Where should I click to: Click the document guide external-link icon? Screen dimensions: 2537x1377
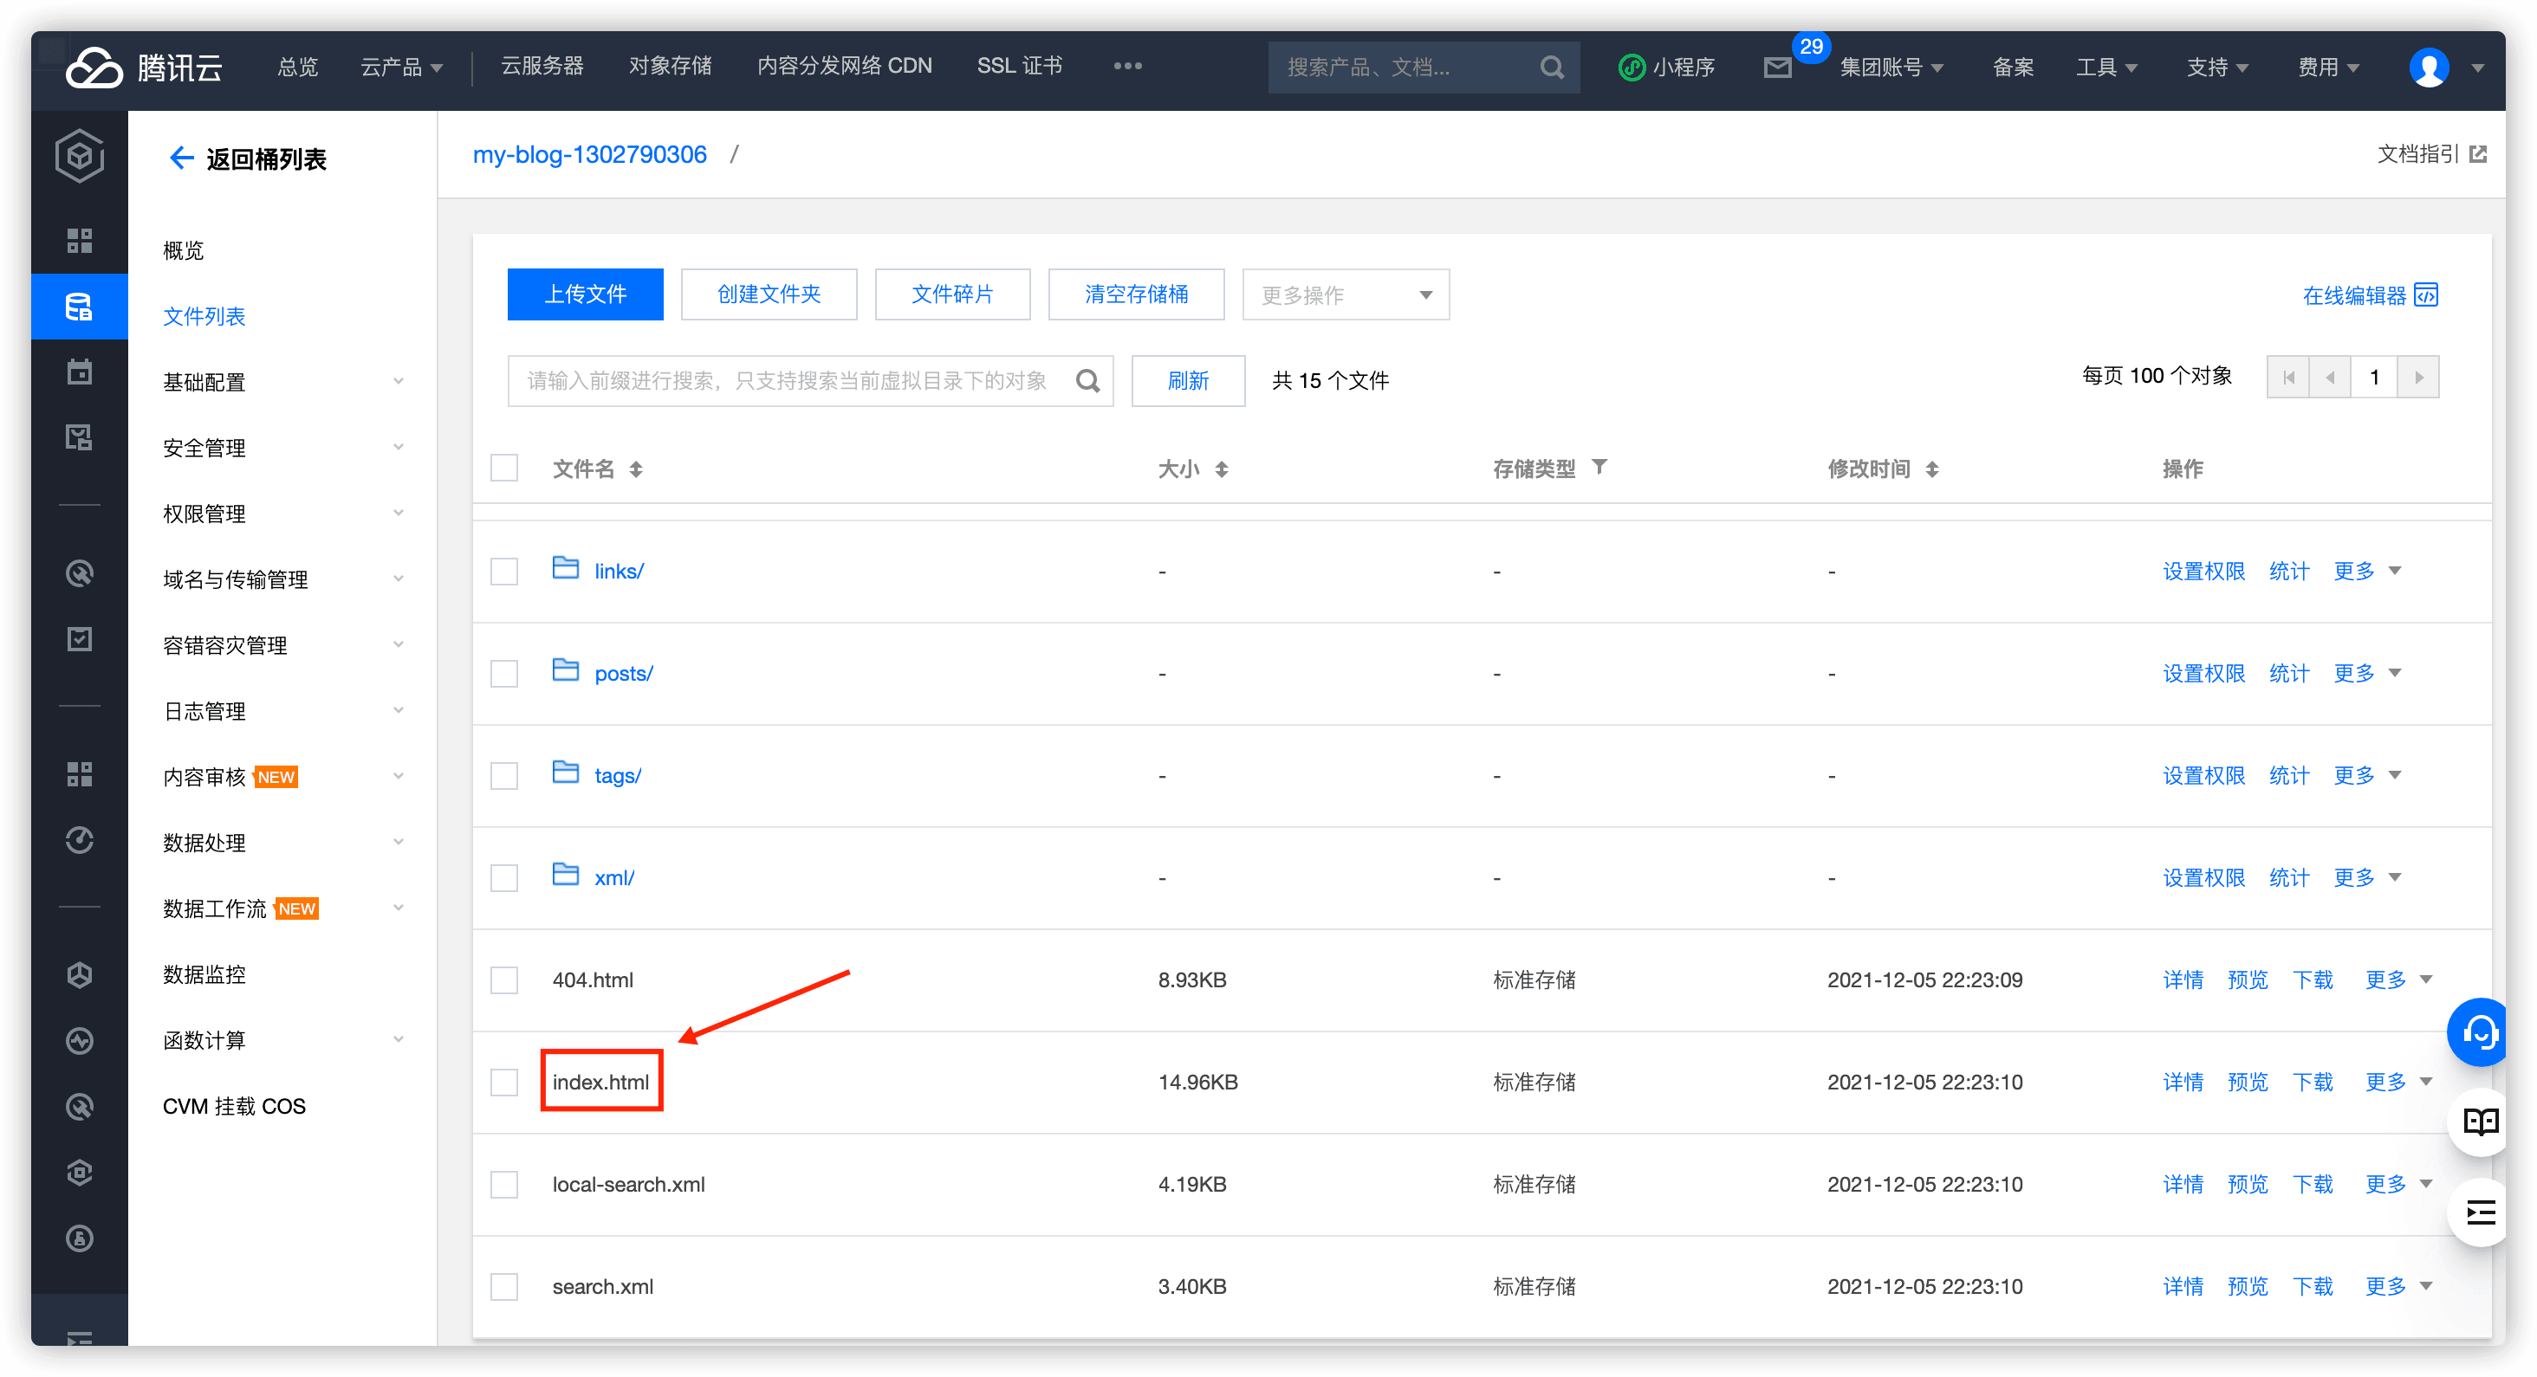click(2479, 154)
